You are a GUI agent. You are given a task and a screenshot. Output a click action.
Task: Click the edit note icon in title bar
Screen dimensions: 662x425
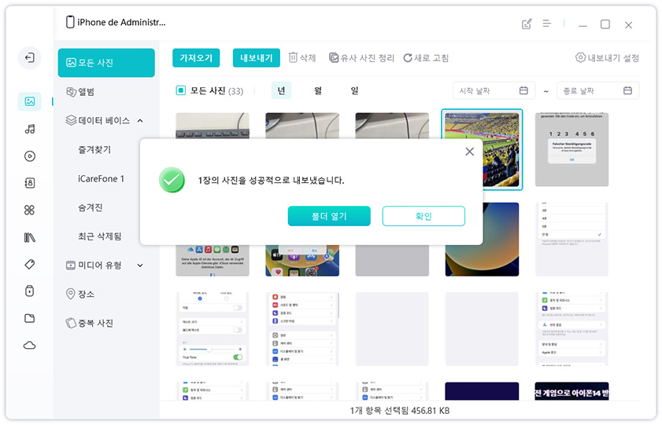click(527, 24)
